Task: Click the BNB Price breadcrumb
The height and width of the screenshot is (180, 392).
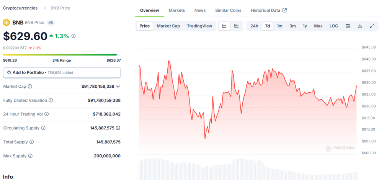Action: click(60, 8)
